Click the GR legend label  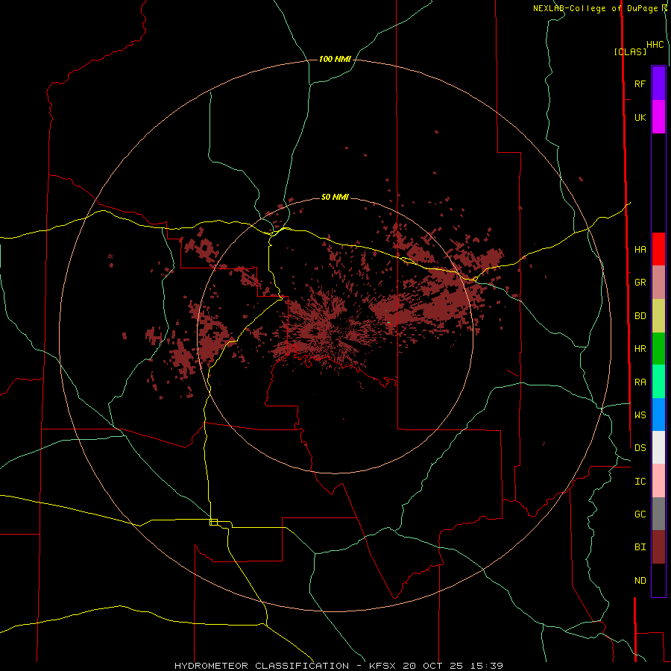click(x=640, y=283)
